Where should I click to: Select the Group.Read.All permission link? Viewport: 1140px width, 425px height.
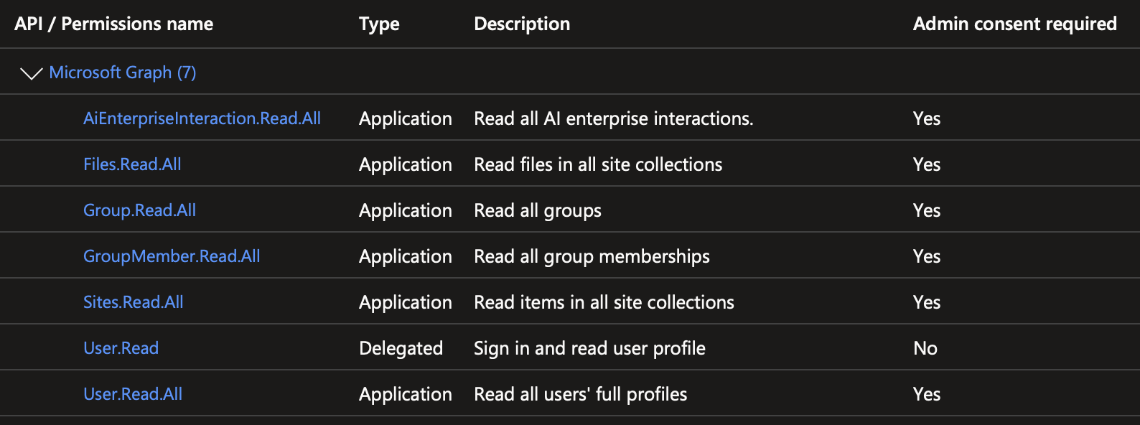point(139,210)
